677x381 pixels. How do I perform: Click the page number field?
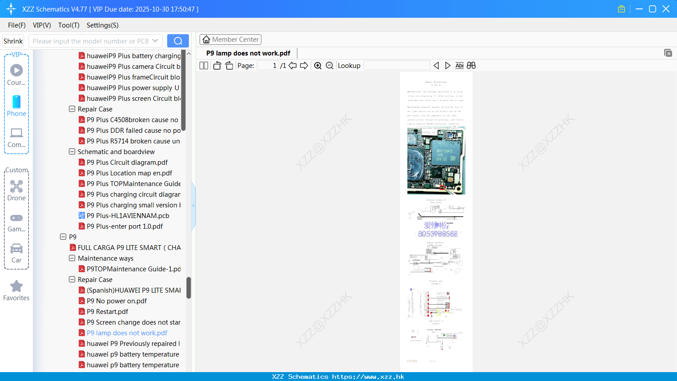(x=268, y=66)
